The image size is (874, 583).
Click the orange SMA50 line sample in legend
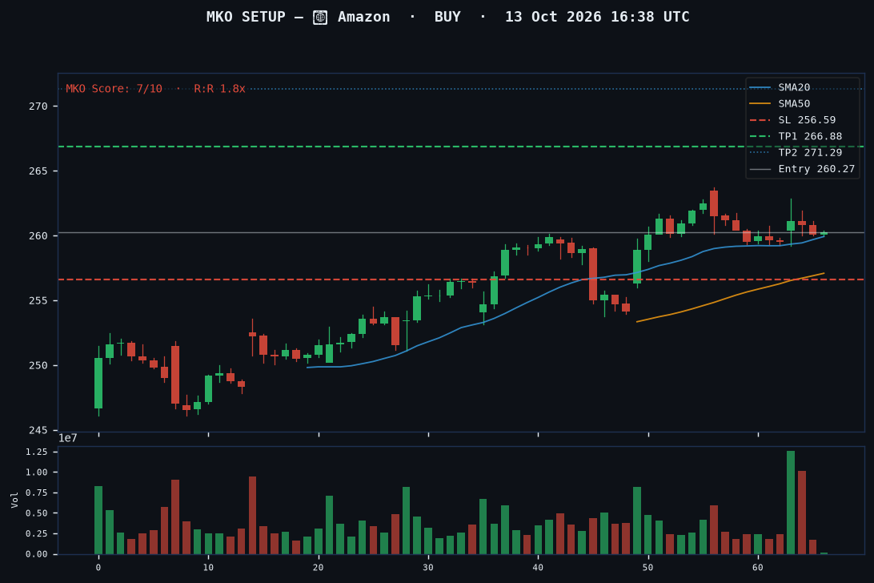(760, 104)
